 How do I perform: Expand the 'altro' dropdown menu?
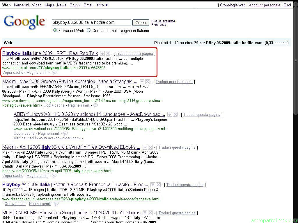[102, 5]
